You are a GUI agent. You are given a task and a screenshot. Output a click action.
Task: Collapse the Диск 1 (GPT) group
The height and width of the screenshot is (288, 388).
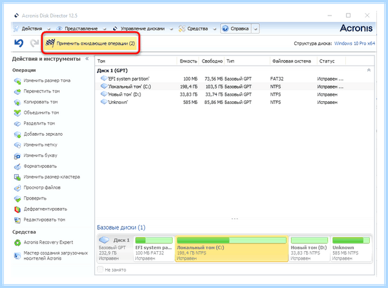pos(369,70)
